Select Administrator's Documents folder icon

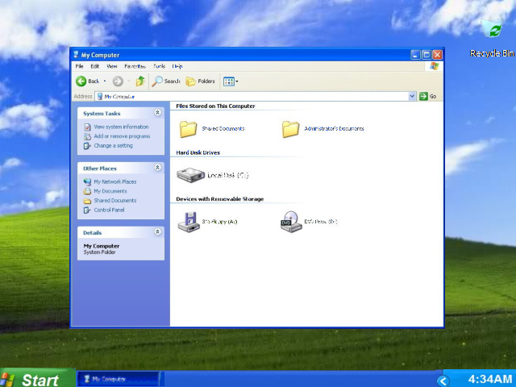[290, 129]
